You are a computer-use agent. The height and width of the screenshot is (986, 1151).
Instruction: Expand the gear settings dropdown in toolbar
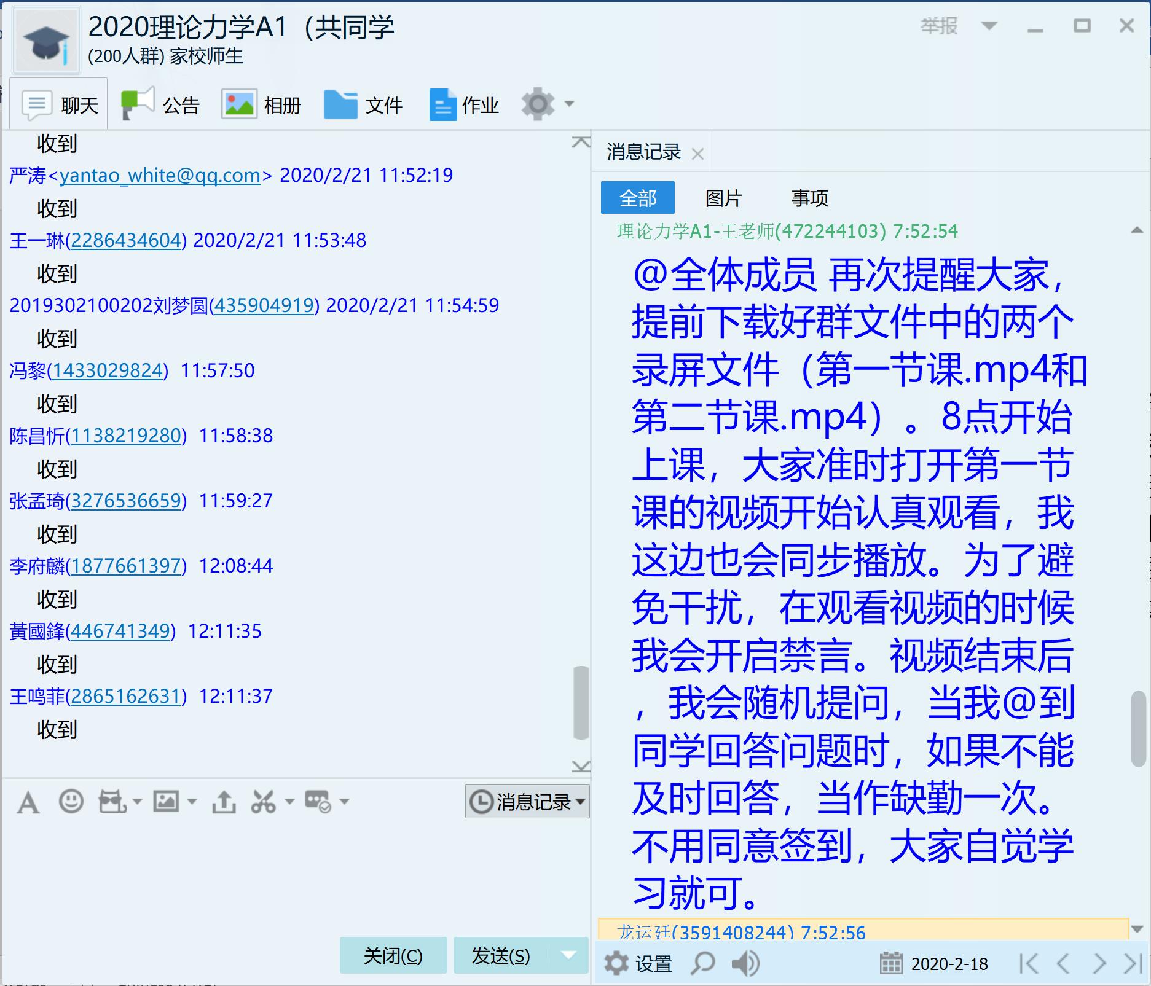(569, 104)
